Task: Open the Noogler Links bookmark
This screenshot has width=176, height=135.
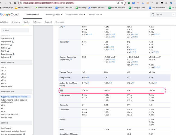Action: [65, 8]
